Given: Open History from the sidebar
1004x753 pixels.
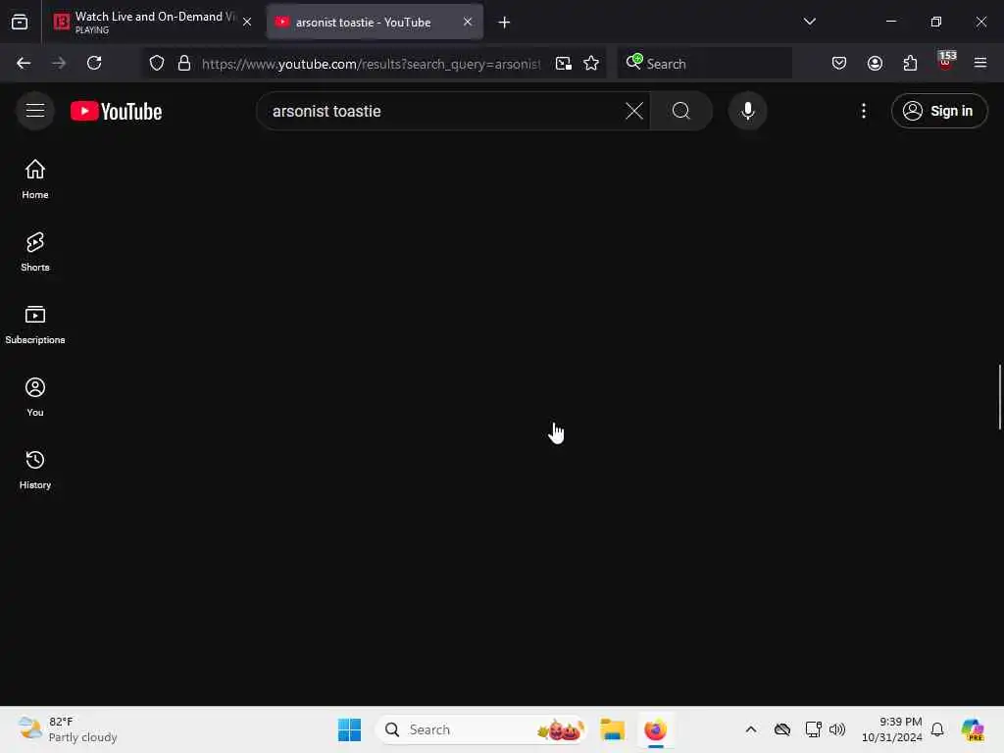Looking at the screenshot, I should 35,470.
